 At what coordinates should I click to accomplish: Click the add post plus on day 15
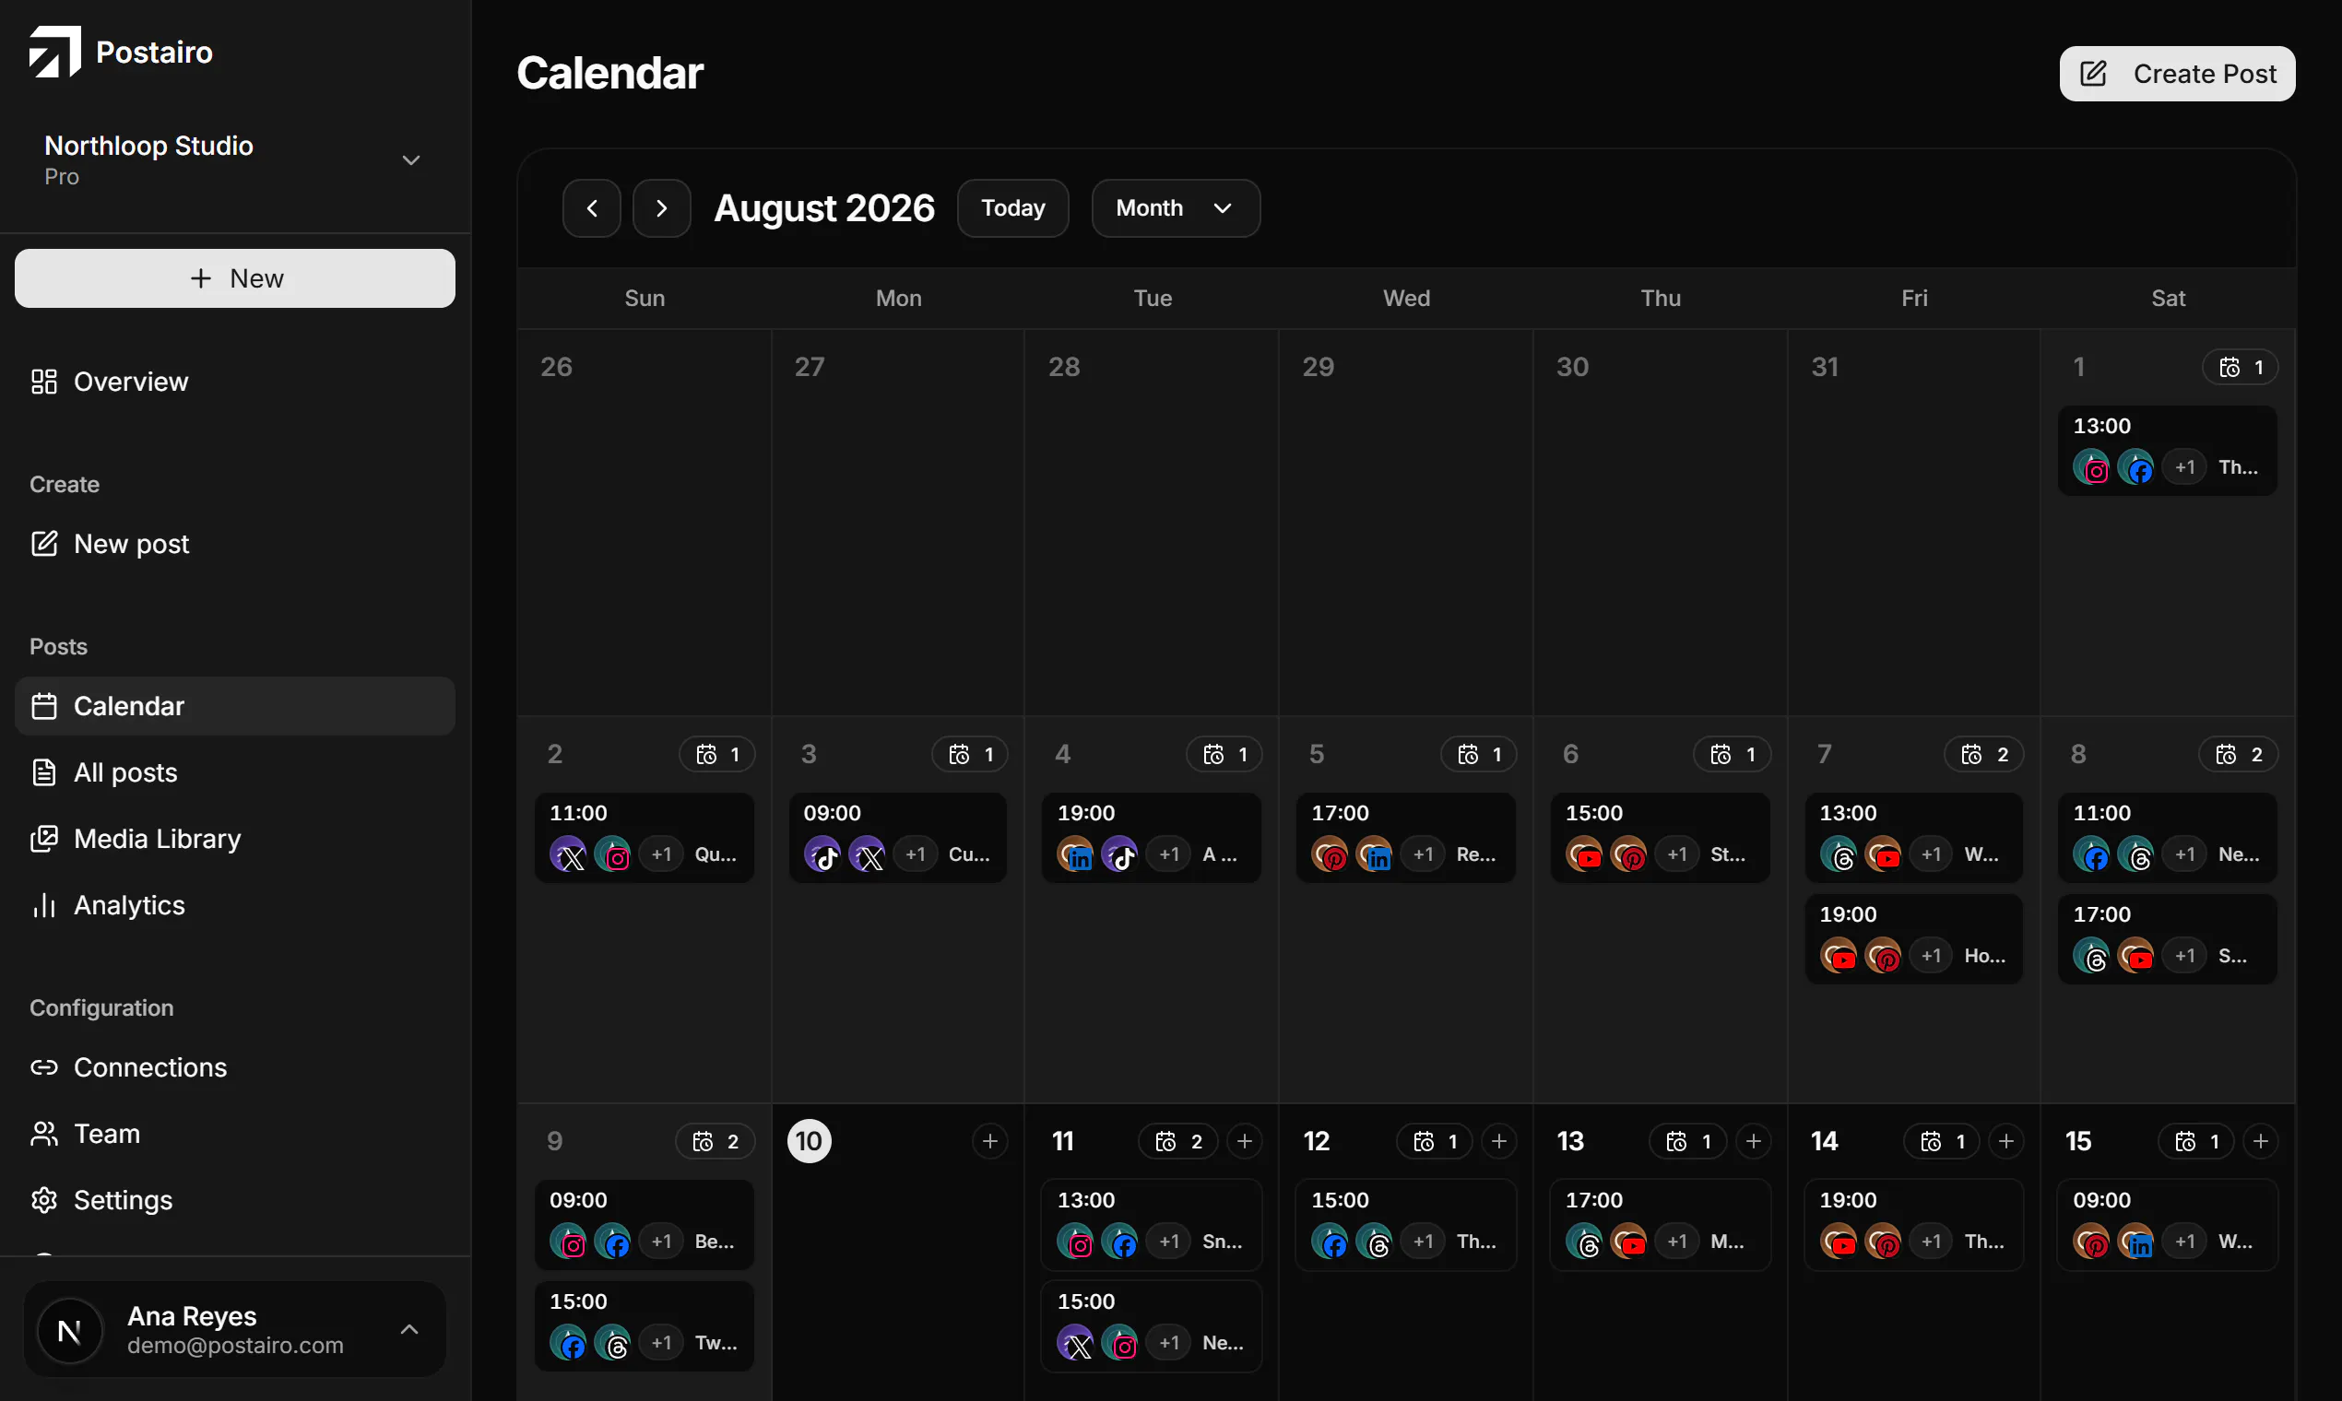[2261, 1141]
